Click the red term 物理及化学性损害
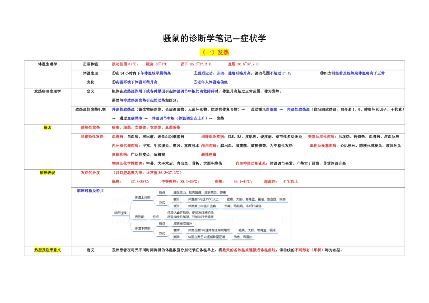This screenshot has width=429, height=303. click(x=127, y=163)
